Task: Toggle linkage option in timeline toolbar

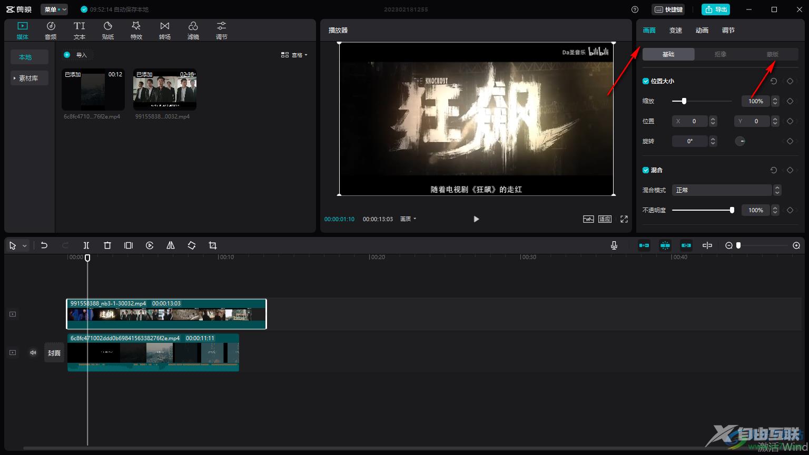Action: [686, 245]
